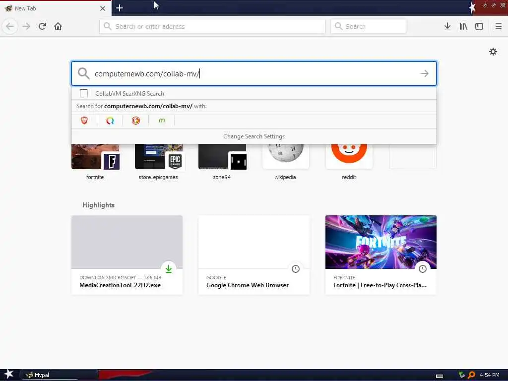Open the wikipedia top site tile
The height and width of the screenshot is (381, 508).
click(285, 162)
